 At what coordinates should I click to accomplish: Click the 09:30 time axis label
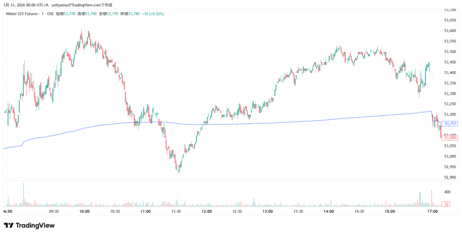coord(54,211)
